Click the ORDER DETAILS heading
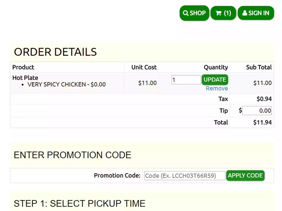This screenshot has height=211, width=282. click(x=55, y=52)
